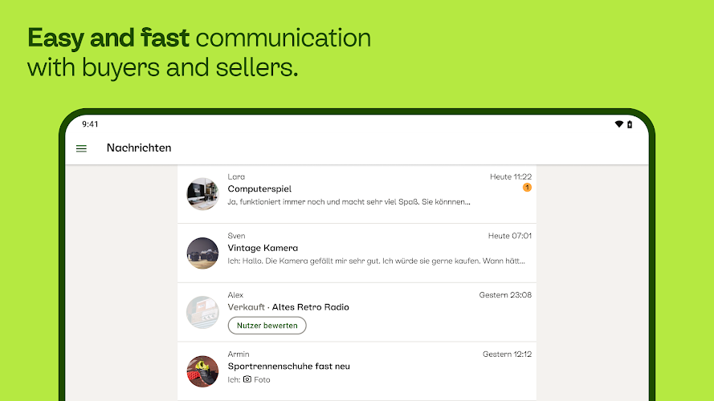The width and height of the screenshot is (714, 401).
Task: Tap Armin's shoe avatar thumbnail
Action: [x=202, y=371]
